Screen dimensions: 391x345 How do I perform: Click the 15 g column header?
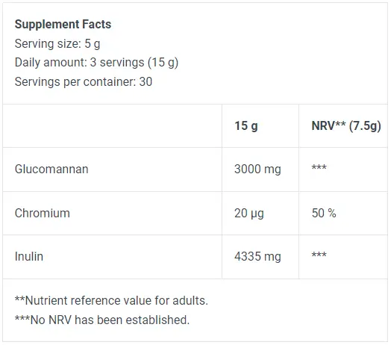tap(246, 125)
